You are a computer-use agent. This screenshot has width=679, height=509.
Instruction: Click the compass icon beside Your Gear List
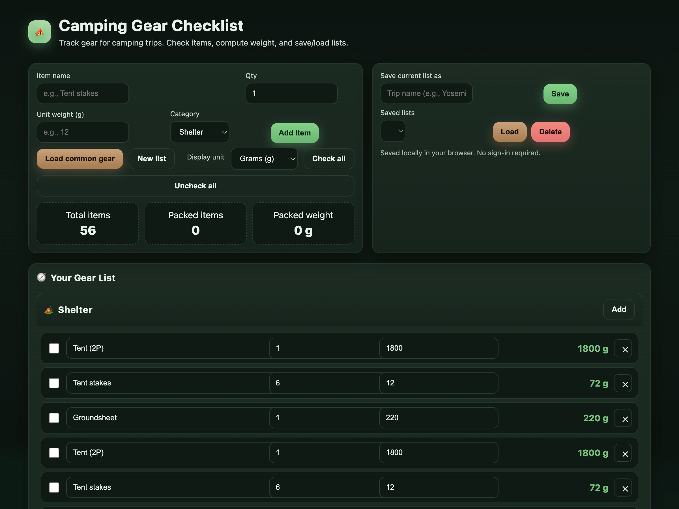point(41,277)
